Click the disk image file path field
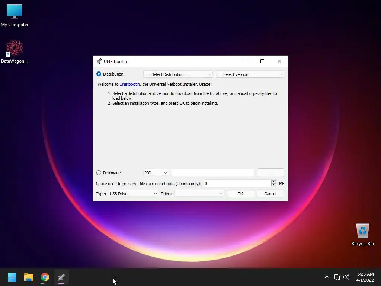 click(x=212, y=173)
